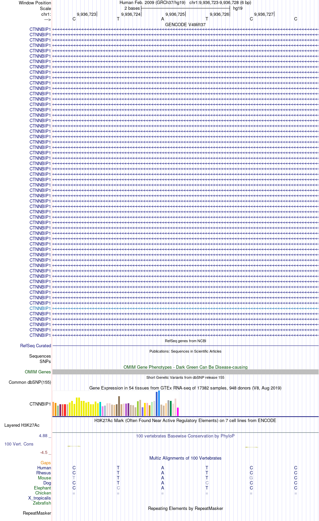Click the 'Human Feb. 2009 (GRCh37/hg19)' position header

click(152, 2)
